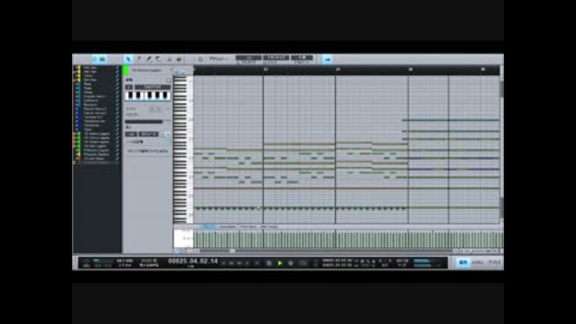Select the Paint pencil tool
The image size is (576, 324).
[149, 59]
